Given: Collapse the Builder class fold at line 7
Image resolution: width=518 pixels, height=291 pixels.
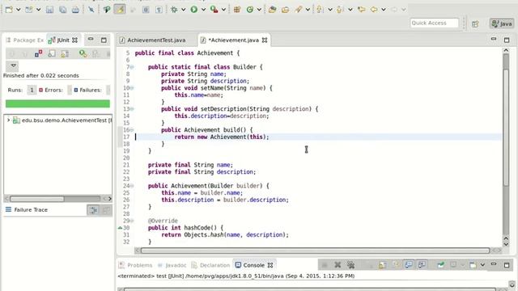Looking at the screenshot, I should [x=132, y=67].
